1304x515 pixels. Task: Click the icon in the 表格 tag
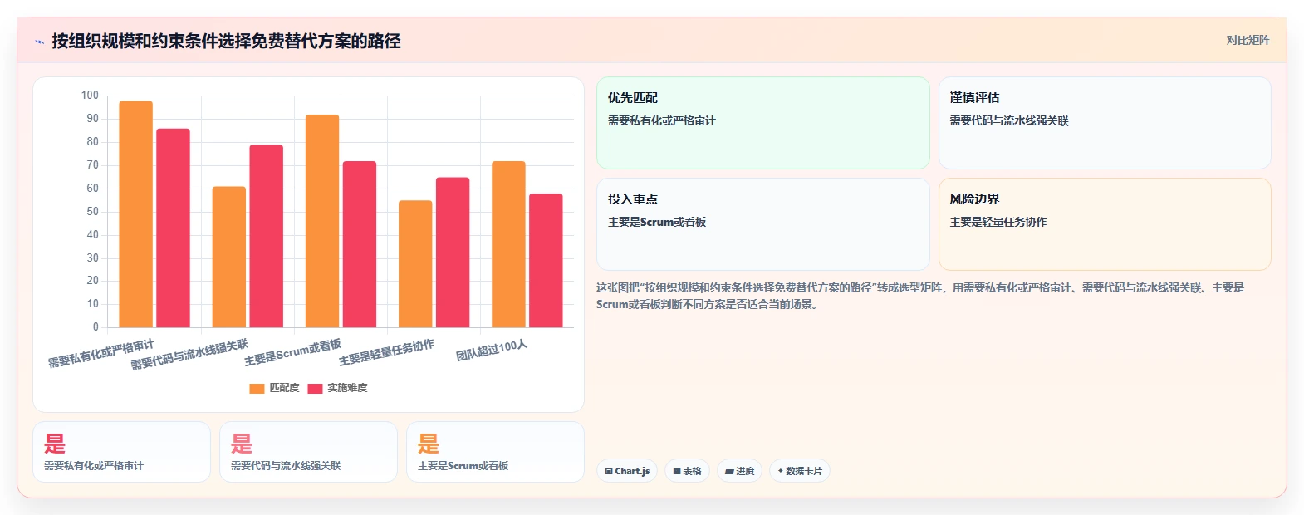coord(677,471)
